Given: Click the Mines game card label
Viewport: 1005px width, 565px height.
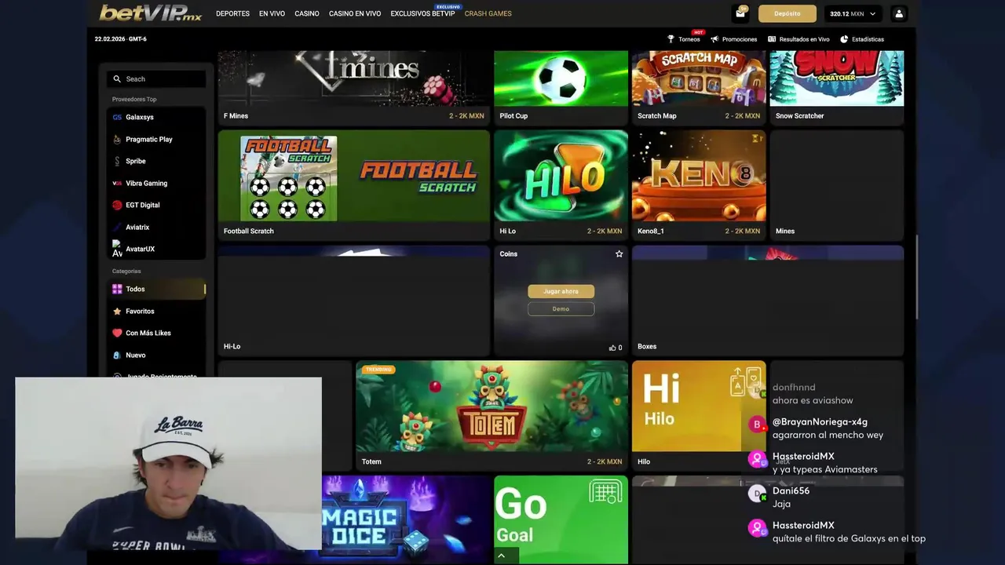Looking at the screenshot, I should coord(785,231).
